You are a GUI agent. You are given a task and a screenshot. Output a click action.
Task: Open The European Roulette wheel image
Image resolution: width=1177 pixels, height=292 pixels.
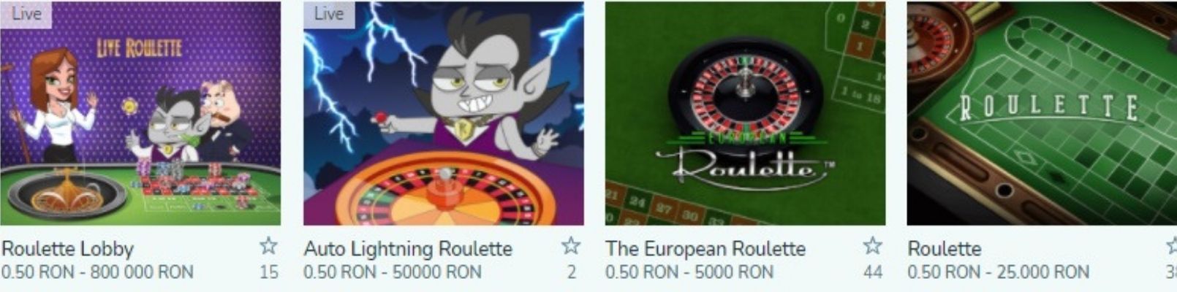click(x=746, y=113)
